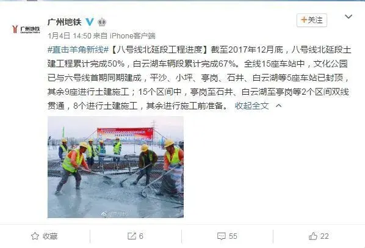Open the post options chevron menu
Viewport: 365px width, 248px height.
tap(349, 16)
